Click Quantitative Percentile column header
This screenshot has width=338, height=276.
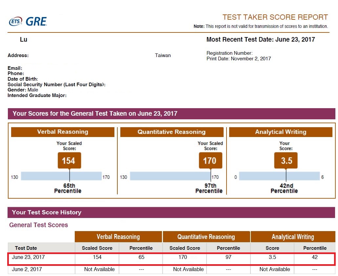(229, 248)
